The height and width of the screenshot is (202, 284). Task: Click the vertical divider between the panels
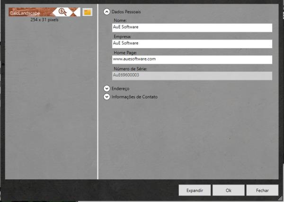98,94
